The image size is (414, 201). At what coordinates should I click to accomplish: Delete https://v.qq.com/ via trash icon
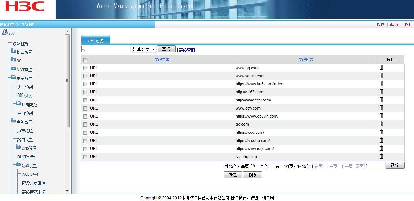[381, 132]
